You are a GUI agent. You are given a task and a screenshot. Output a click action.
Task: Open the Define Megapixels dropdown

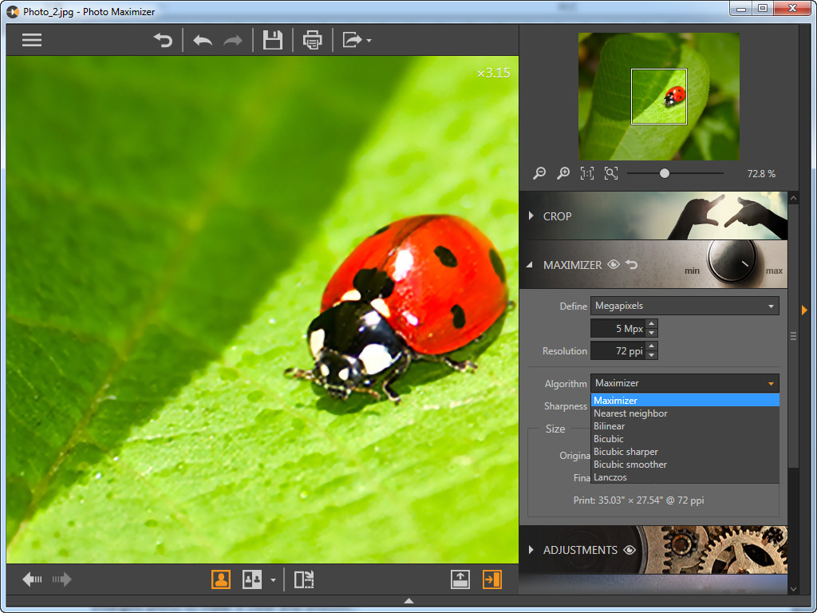click(685, 306)
